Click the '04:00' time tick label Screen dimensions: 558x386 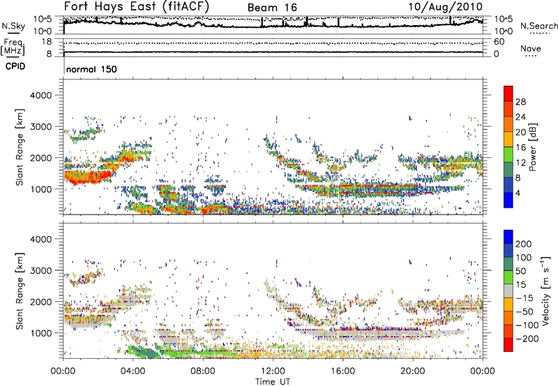[133, 371]
